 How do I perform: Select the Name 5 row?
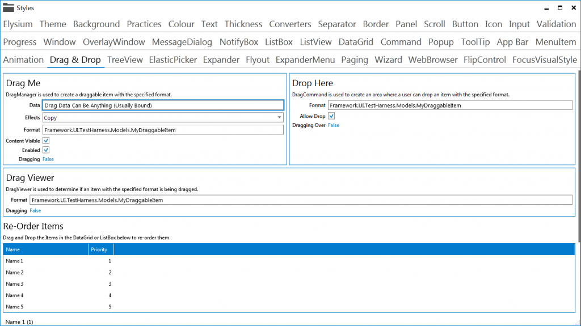289,307
